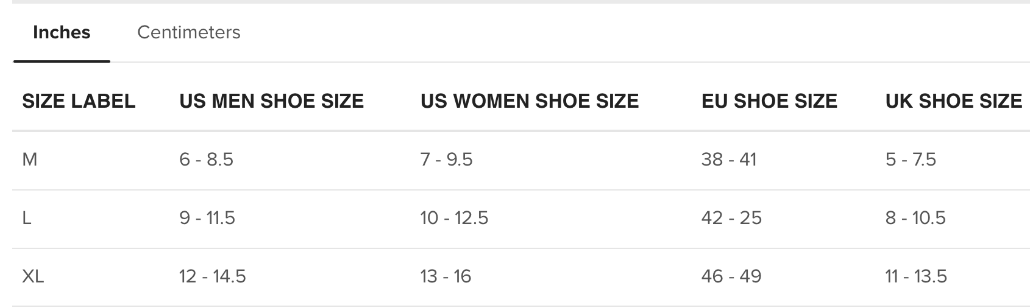Click the EU 38 - 41 cell
The height and width of the screenshot is (308, 1030).
(x=728, y=159)
